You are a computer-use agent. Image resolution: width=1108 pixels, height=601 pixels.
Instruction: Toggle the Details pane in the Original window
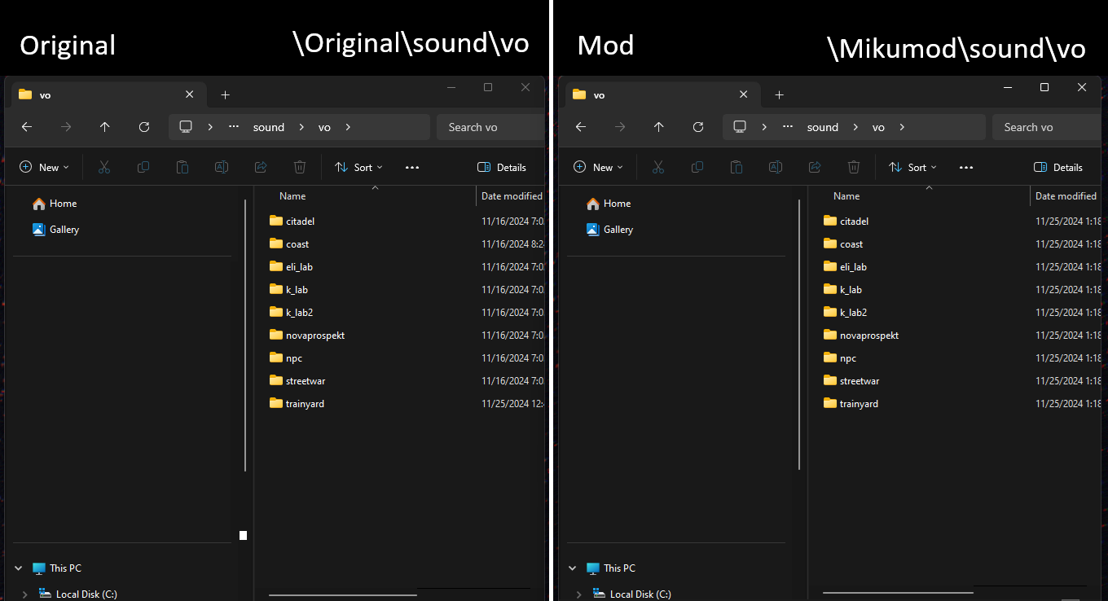pos(502,167)
